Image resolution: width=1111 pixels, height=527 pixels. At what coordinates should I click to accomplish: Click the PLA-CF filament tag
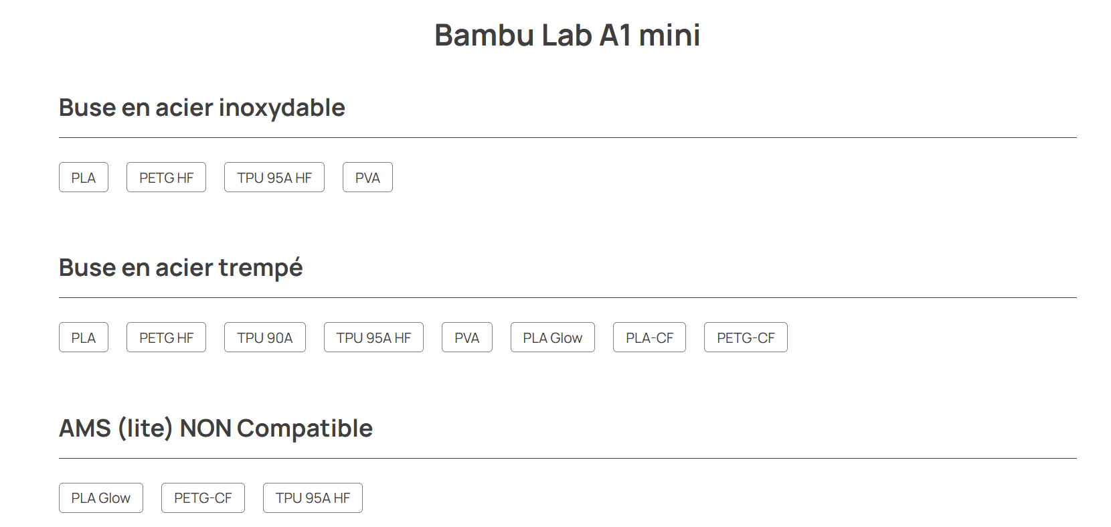point(649,337)
